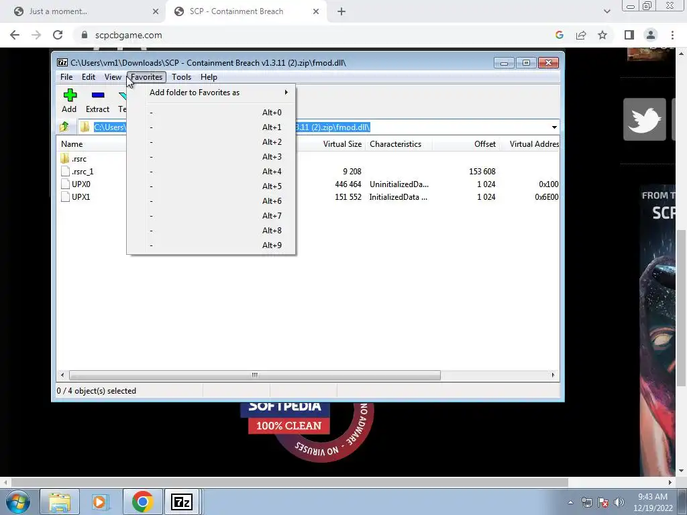The image size is (687, 515).
Task: Click Chrome back arrow
Action: (x=15, y=35)
